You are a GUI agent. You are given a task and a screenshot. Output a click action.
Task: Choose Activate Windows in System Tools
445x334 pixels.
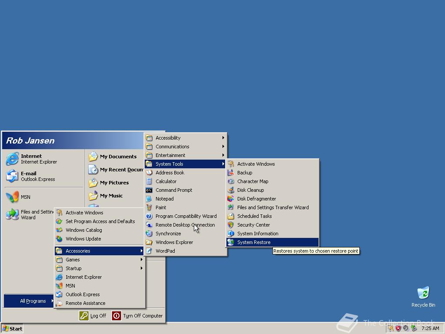(272, 164)
